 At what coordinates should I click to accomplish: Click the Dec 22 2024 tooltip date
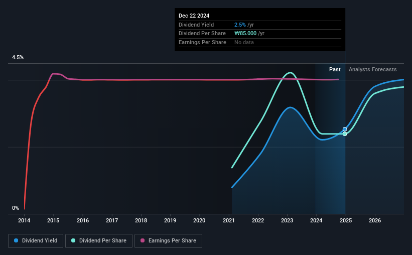tap(194, 16)
